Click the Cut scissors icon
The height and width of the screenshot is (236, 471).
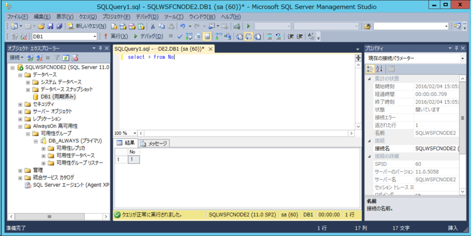pos(152,26)
